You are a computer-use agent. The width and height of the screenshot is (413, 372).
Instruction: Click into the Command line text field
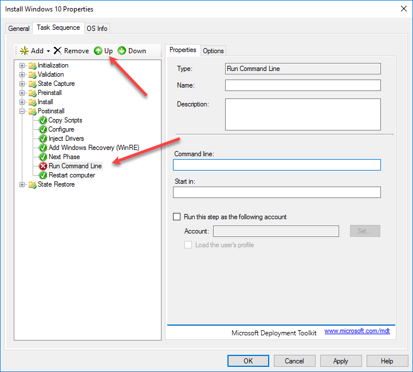(277, 165)
